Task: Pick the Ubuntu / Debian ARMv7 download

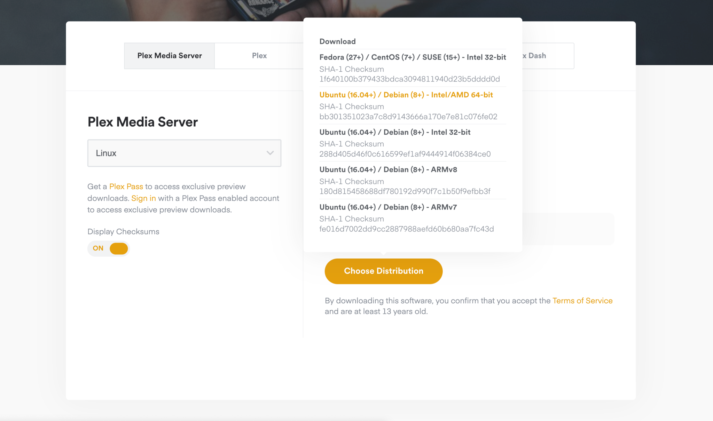Action: [389, 207]
